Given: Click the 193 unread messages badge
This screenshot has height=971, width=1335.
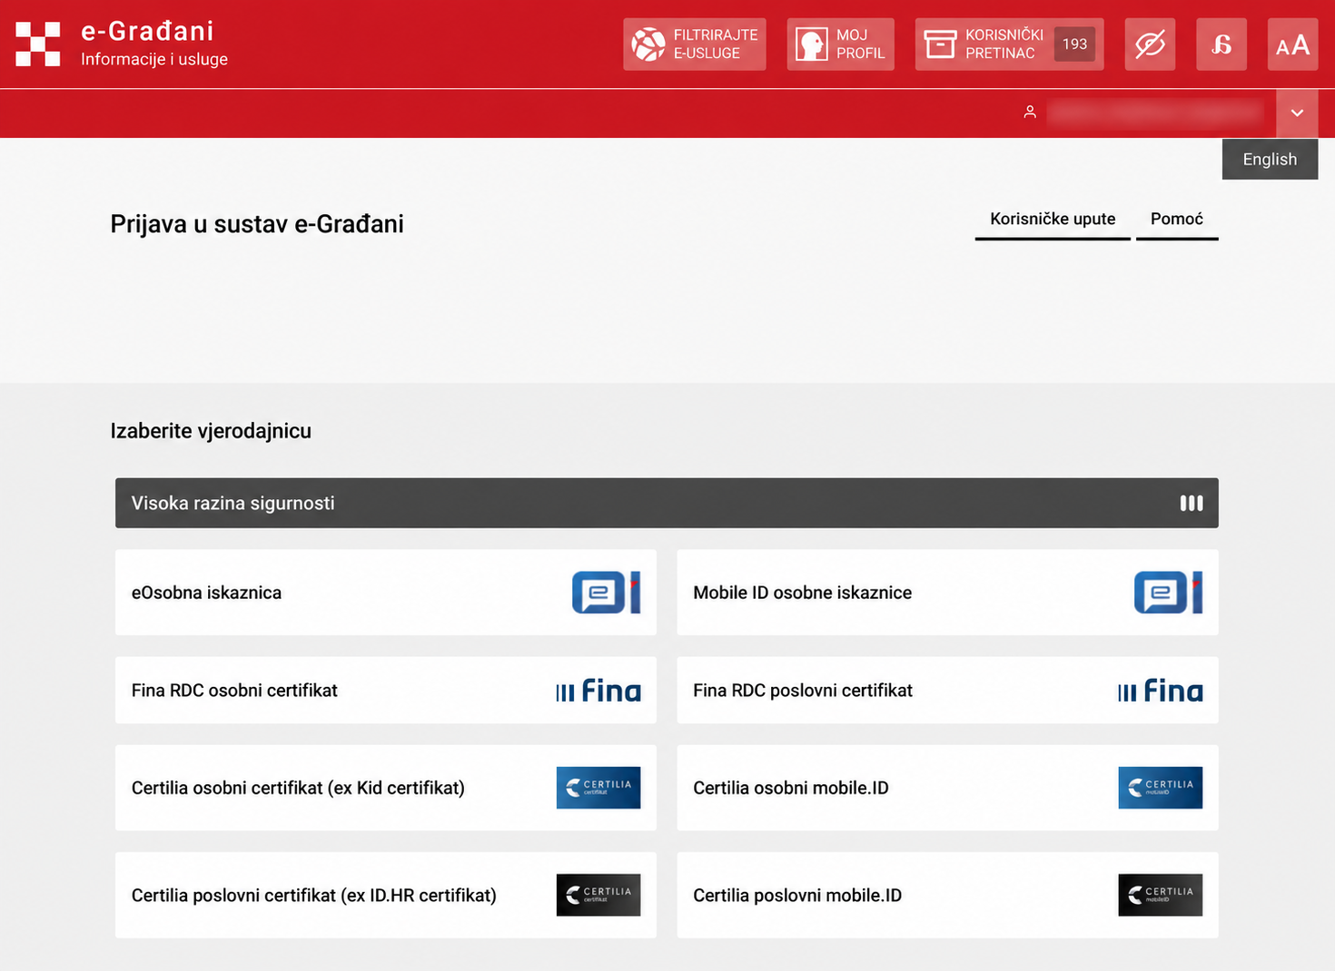Looking at the screenshot, I should 1074,44.
